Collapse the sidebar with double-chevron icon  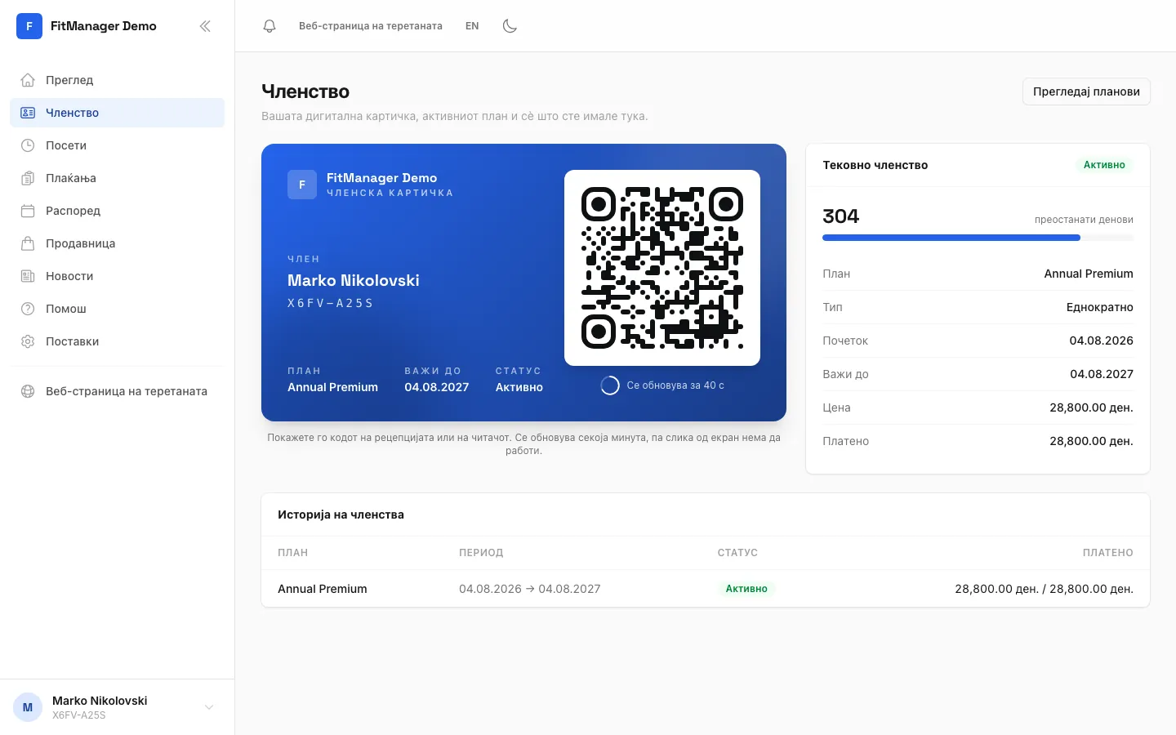tap(205, 26)
